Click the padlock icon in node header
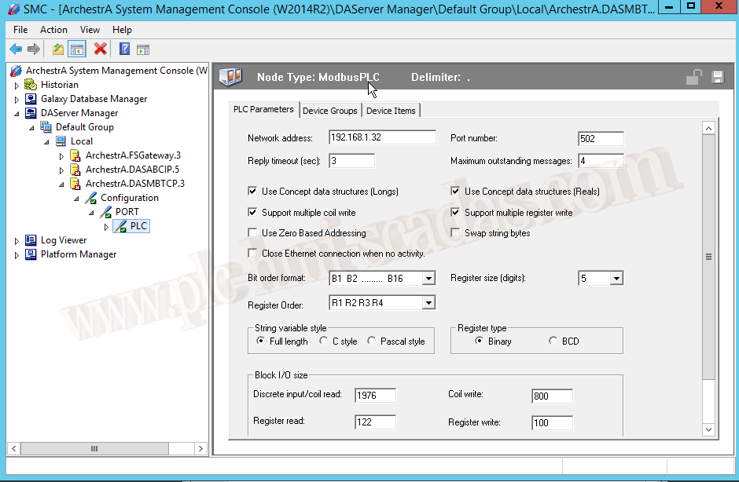 coord(693,77)
